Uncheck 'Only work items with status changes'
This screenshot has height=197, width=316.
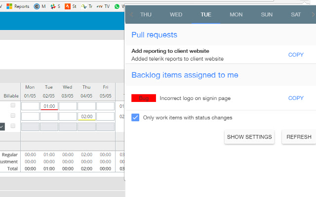tap(135, 117)
